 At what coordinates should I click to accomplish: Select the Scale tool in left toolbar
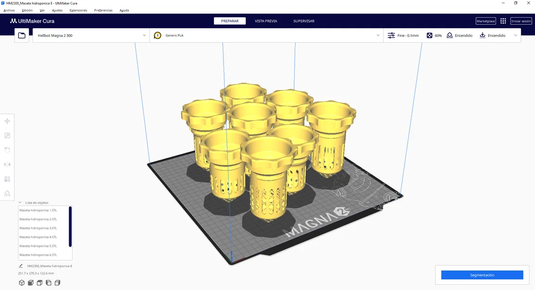click(7, 136)
